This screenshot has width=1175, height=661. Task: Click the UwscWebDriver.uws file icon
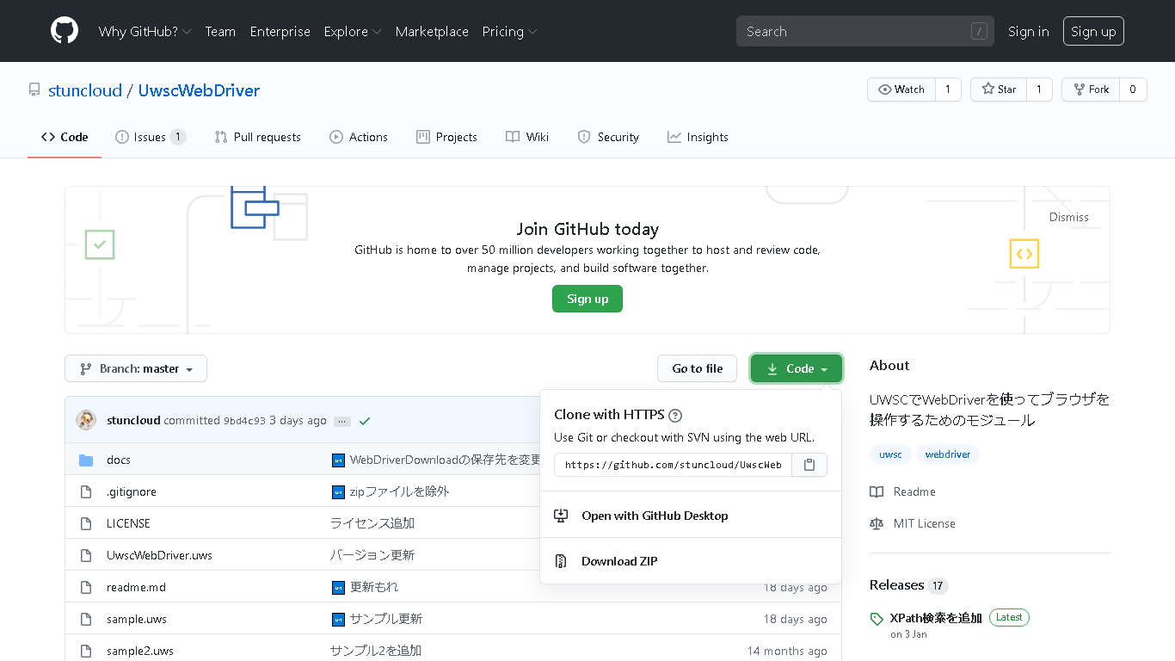86,555
